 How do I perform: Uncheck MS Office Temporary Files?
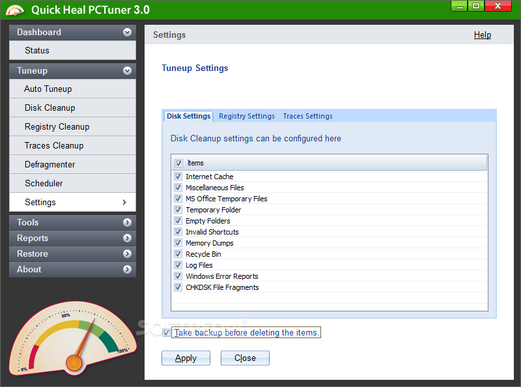click(x=178, y=199)
